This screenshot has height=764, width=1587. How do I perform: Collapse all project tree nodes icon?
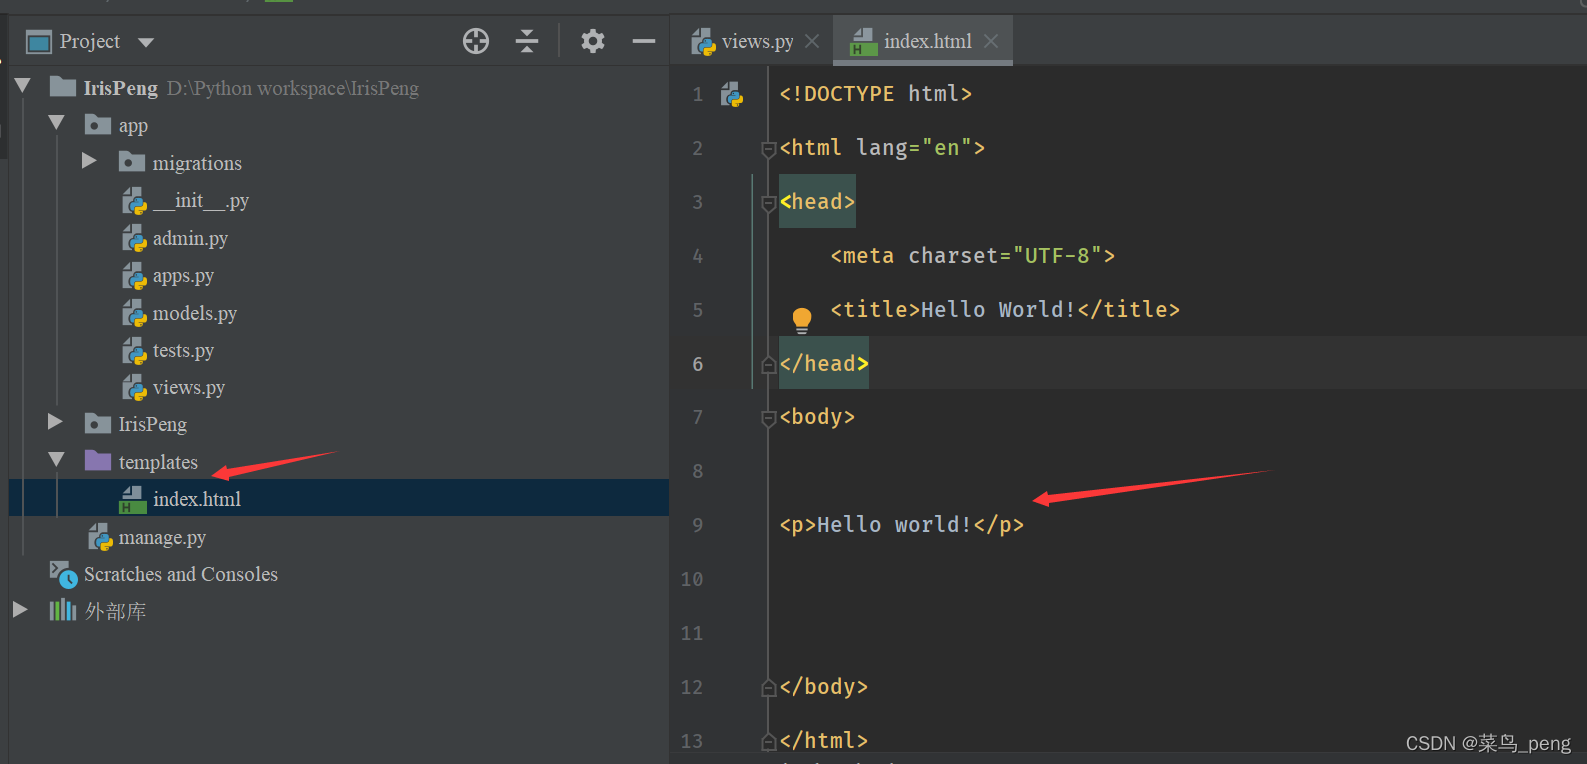click(x=527, y=41)
